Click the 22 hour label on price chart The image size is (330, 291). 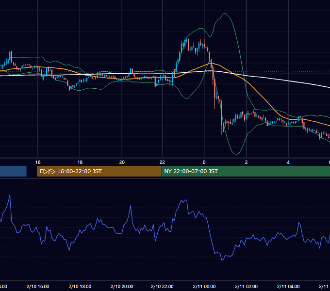click(x=162, y=162)
